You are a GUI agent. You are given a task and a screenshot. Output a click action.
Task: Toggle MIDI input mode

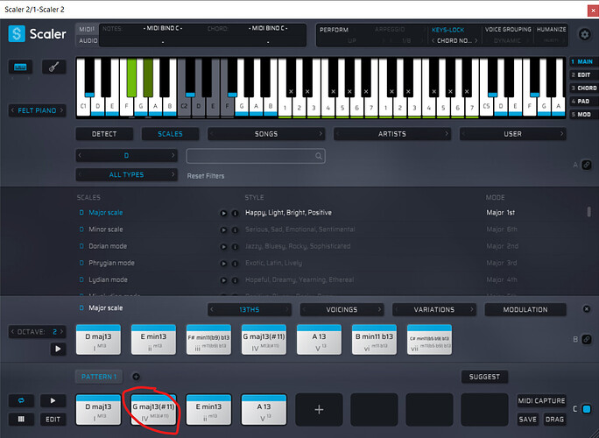(87, 30)
